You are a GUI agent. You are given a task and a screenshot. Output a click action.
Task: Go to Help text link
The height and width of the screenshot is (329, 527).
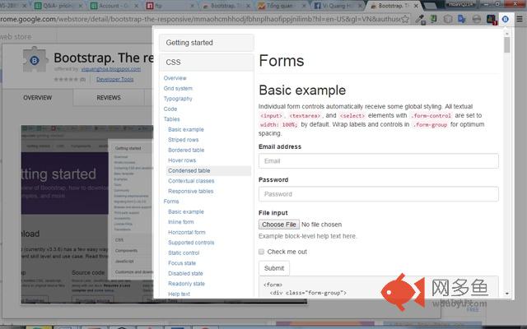pos(179,294)
